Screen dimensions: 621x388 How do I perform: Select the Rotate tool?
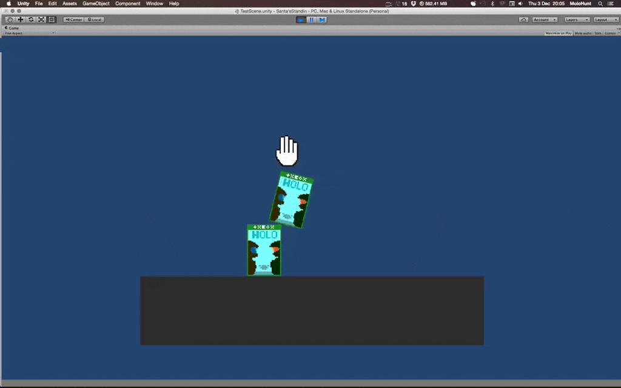(x=31, y=19)
